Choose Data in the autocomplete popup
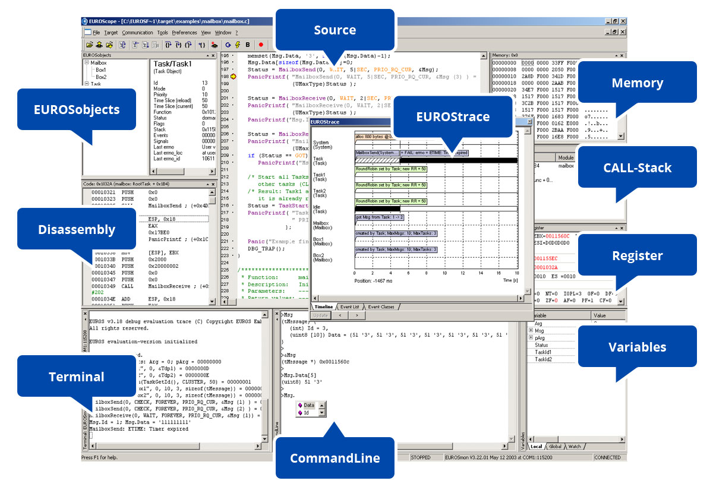The width and height of the screenshot is (713, 487). pyautogui.click(x=309, y=405)
